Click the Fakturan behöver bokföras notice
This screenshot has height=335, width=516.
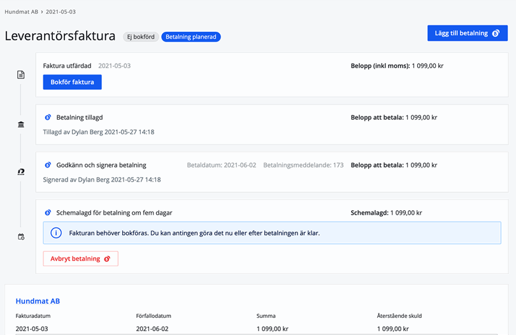point(272,233)
